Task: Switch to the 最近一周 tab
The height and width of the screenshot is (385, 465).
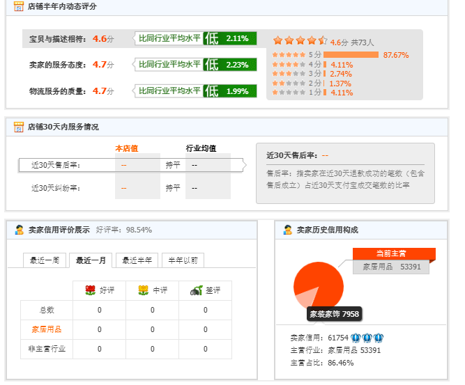Action: (x=45, y=260)
